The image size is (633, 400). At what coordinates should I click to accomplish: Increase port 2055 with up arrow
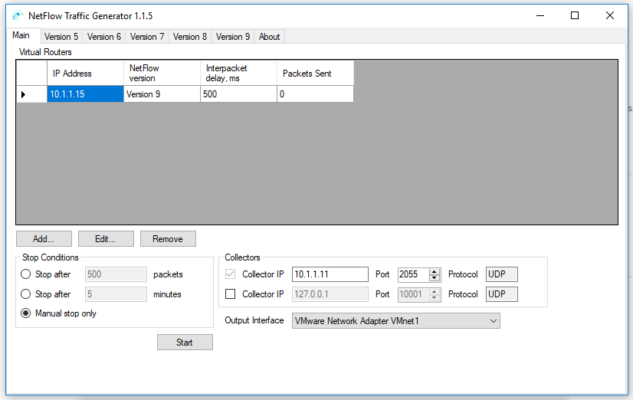tap(435, 271)
